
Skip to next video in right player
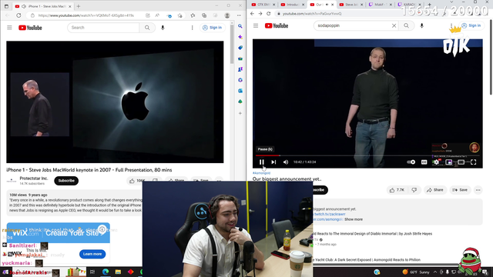coord(273,162)
